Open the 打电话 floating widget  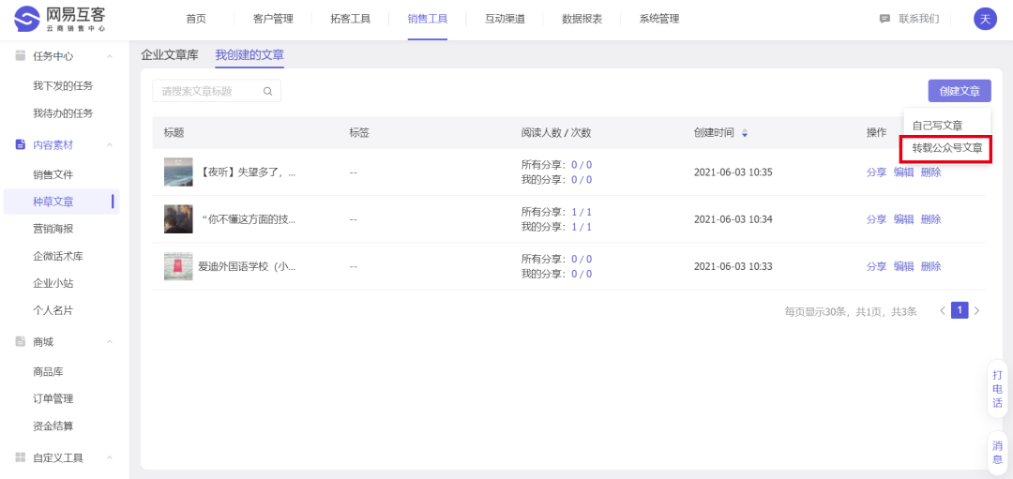tap(997, 388)
